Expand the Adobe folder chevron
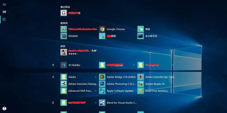Viewport: 227px width, 113px height. tap(96, 77)
